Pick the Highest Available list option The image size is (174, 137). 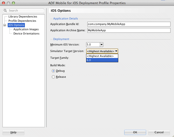pyautogui.click(x=102, y=56)
